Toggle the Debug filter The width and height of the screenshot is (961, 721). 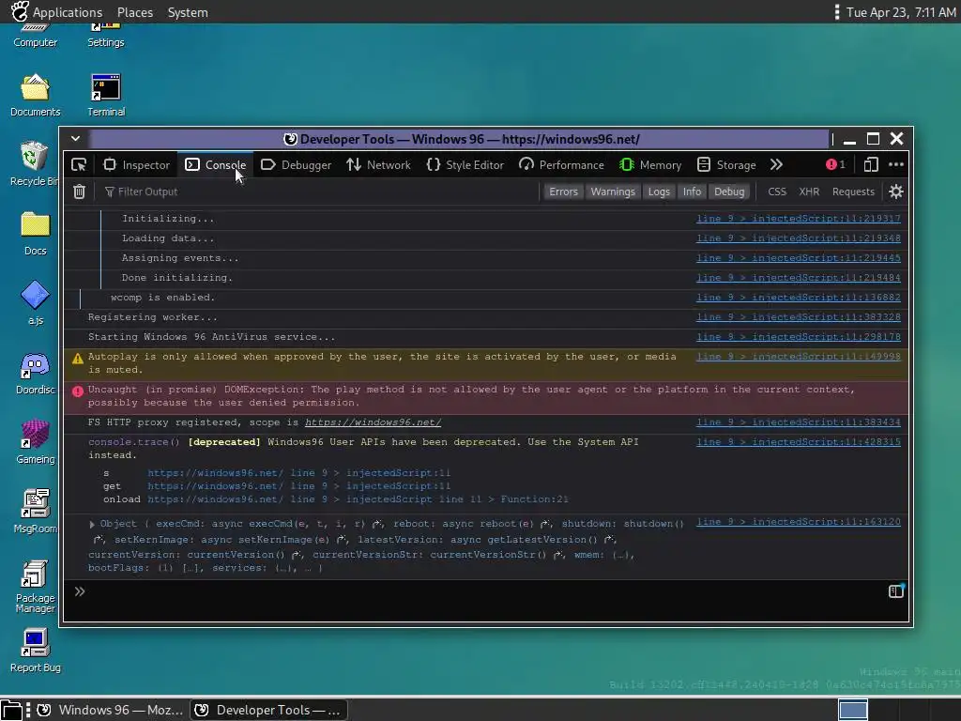click(729, 192)
